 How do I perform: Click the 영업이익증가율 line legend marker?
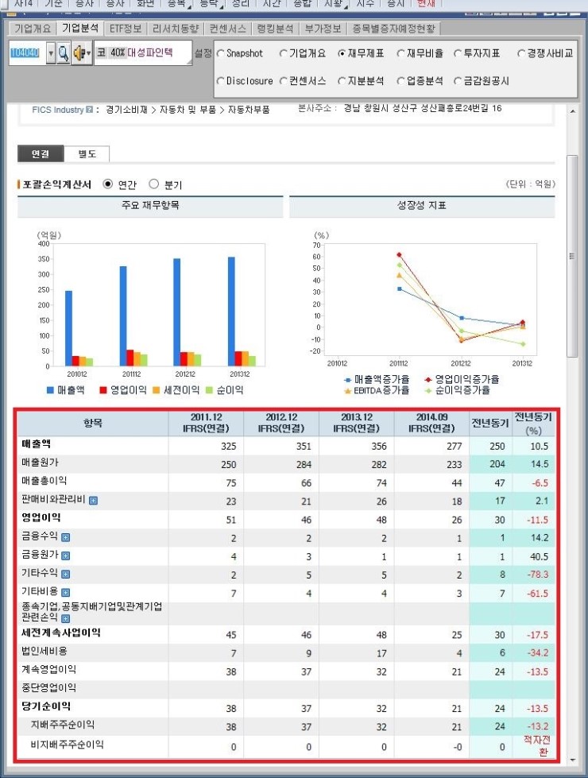pos(428,380)
